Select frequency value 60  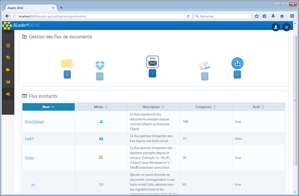[x=184, y=185]
